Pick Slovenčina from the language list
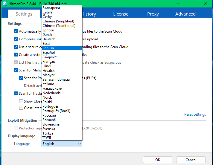The height and width of the screenshot is (165, 213). point(62,124)
